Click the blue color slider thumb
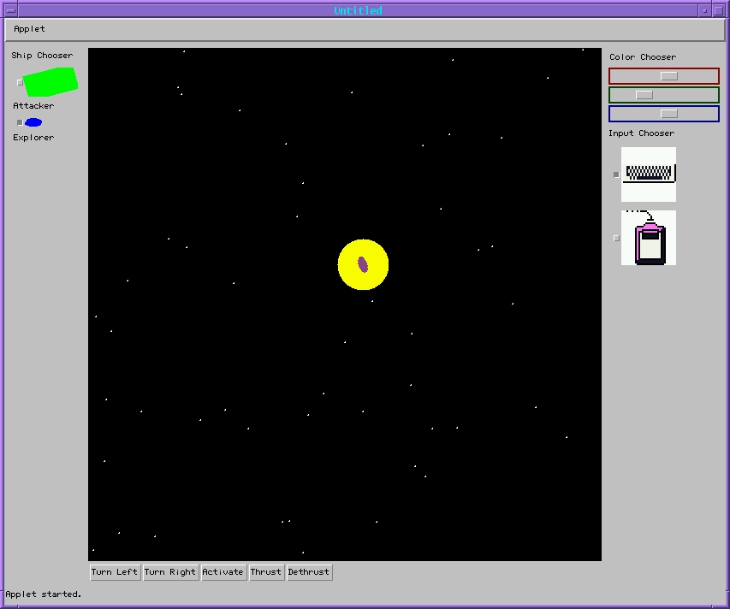This screenshot has width=730, height=609. pos(669,114)
